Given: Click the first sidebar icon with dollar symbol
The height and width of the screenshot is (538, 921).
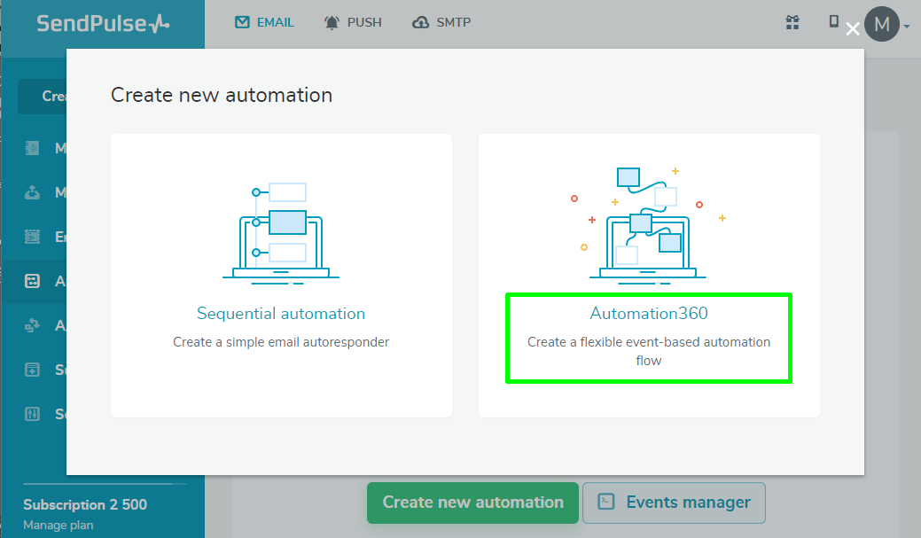Looking at the screenshot, I should click(32, 148).
